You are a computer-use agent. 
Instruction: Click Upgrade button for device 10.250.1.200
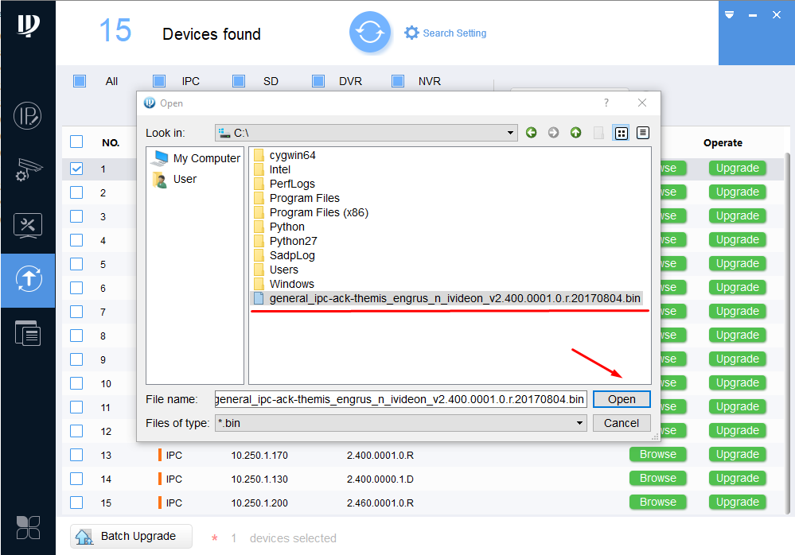point(737,502)
